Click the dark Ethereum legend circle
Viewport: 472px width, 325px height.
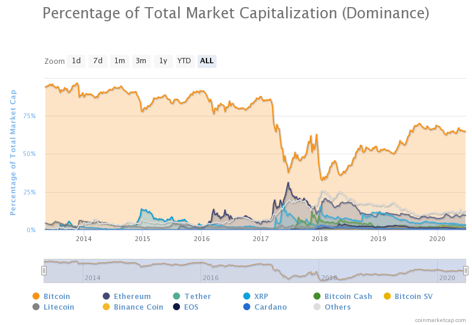point(106,296)
